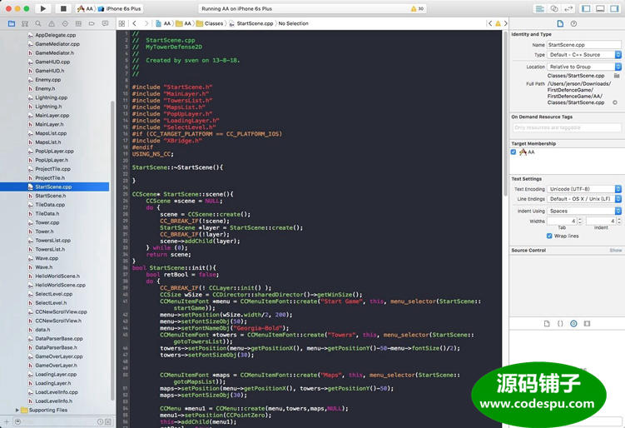Open the report navigator tab
The height and width of the screenshot is (428, 625).
105,23
